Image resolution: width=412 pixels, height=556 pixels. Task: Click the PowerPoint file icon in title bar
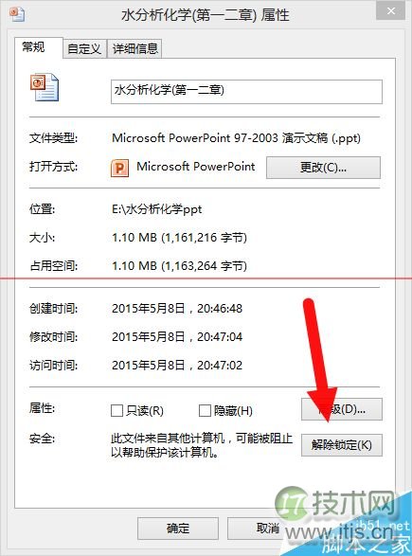click(17, 14)
